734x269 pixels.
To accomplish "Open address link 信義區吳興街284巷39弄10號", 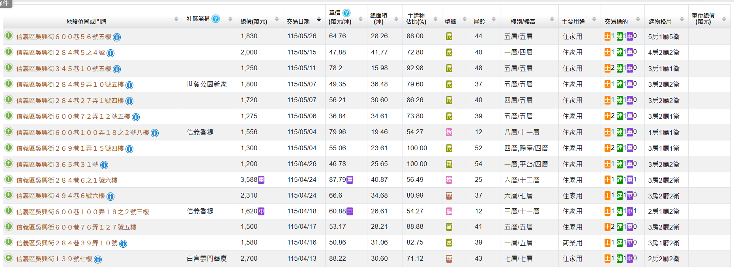I will click(67, 243).
